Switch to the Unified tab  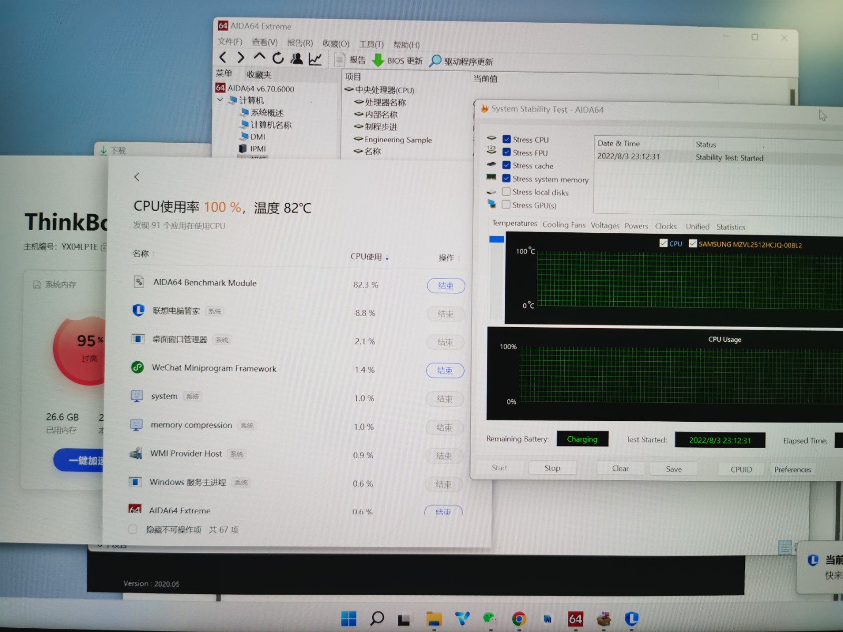(x=698, y=226)
